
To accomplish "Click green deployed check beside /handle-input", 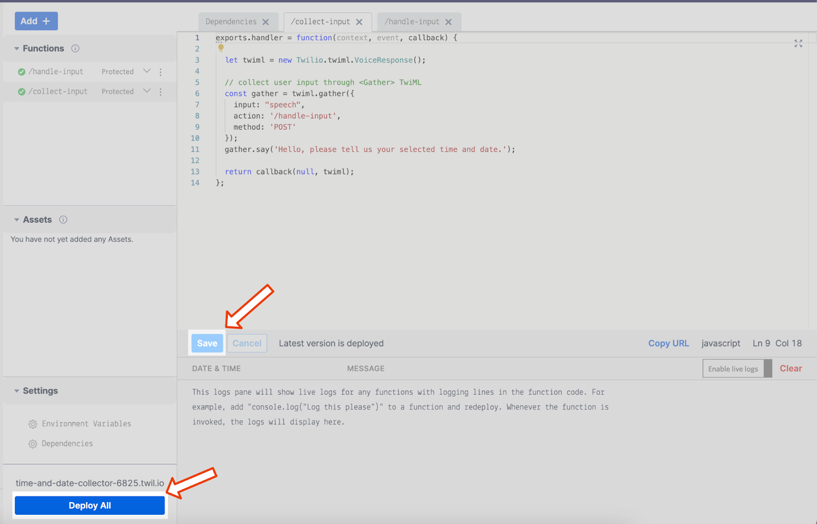I will click(x=21, y=72).
